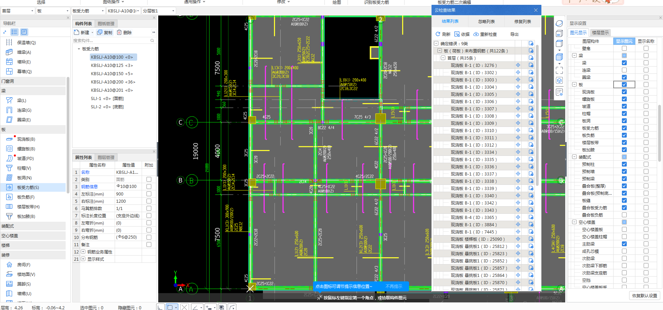Open the 首层 floor dropdown

coord(18,11)
